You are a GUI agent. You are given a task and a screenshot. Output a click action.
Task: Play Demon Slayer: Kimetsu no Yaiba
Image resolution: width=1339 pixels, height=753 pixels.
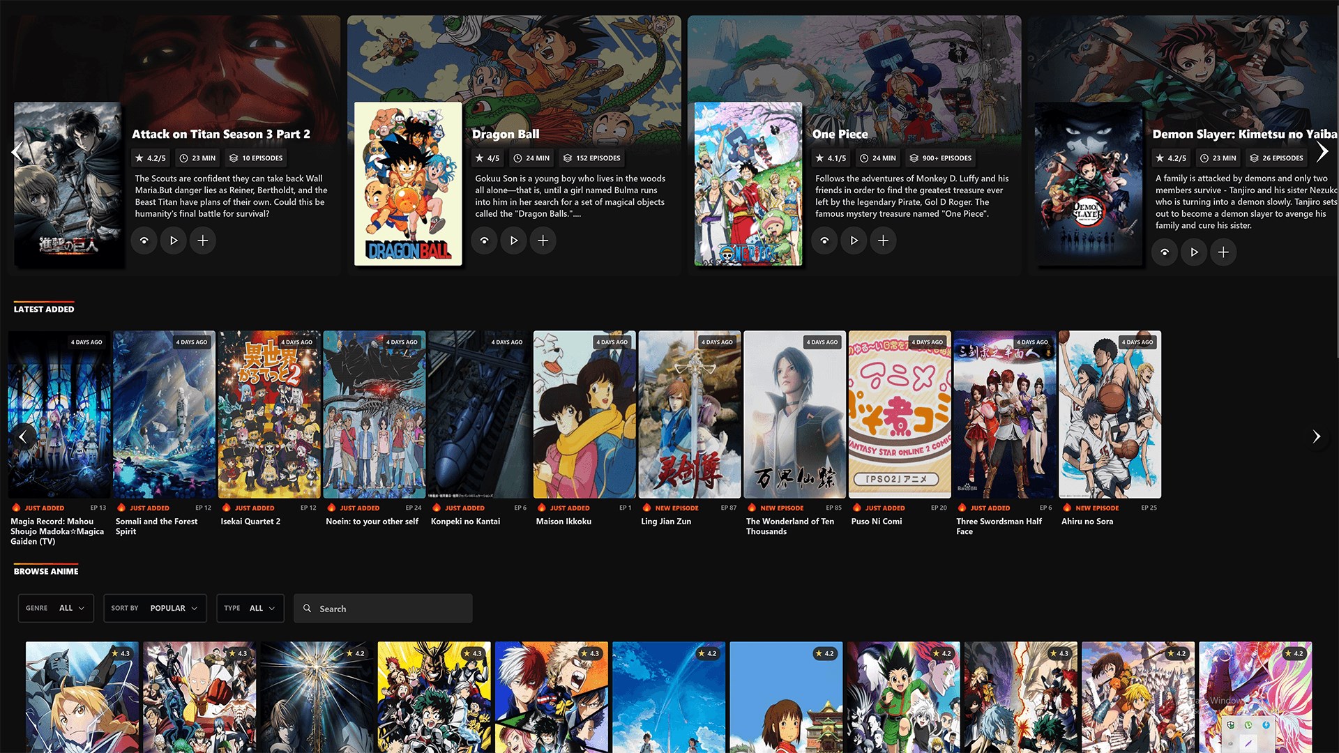[1194, 252]
